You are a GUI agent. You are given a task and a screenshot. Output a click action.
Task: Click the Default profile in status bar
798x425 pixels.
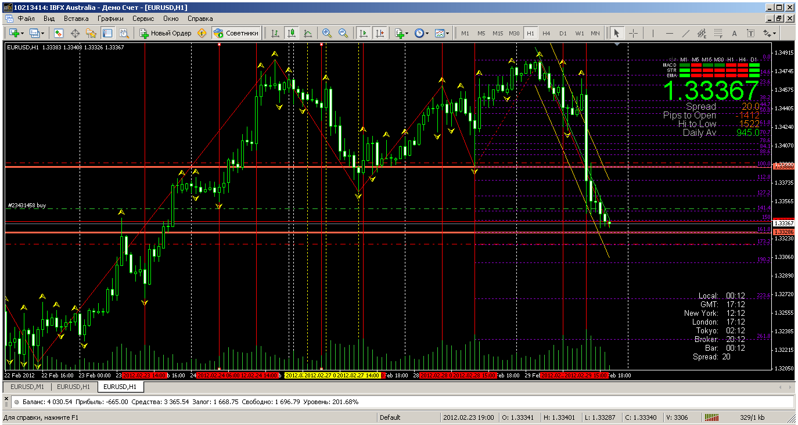coord(390,417)
